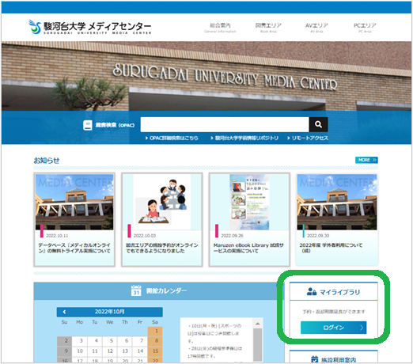Open the PCエリア menu item

365,28
